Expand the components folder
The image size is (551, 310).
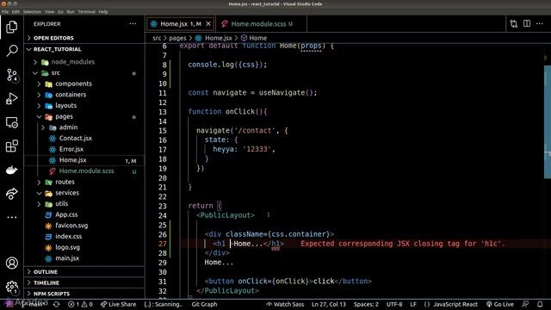click(84, 84)
